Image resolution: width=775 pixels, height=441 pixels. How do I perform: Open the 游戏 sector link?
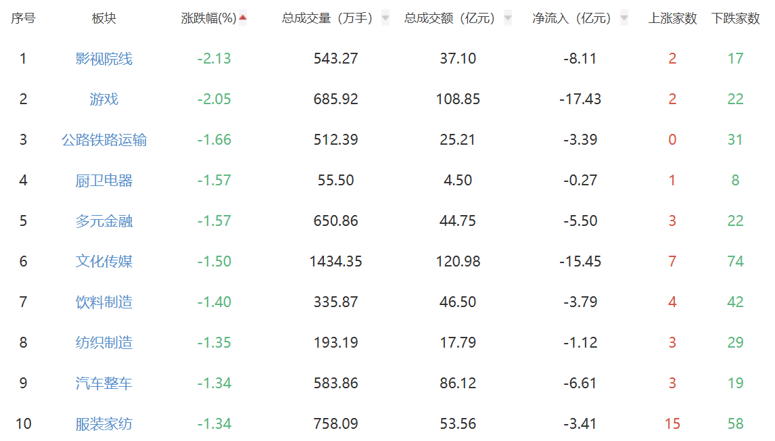[x=103, y=99]
